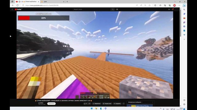Switch to the YouTube stream tab

pyautogui.click(x=27, y=2)
